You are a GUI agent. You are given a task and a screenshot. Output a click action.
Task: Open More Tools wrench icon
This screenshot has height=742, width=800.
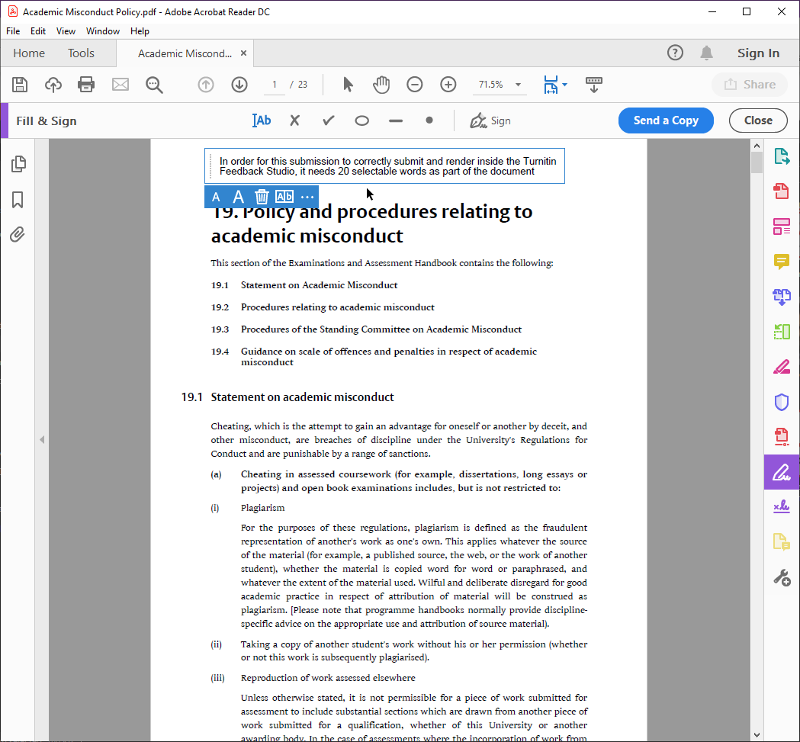pos(782,578)
